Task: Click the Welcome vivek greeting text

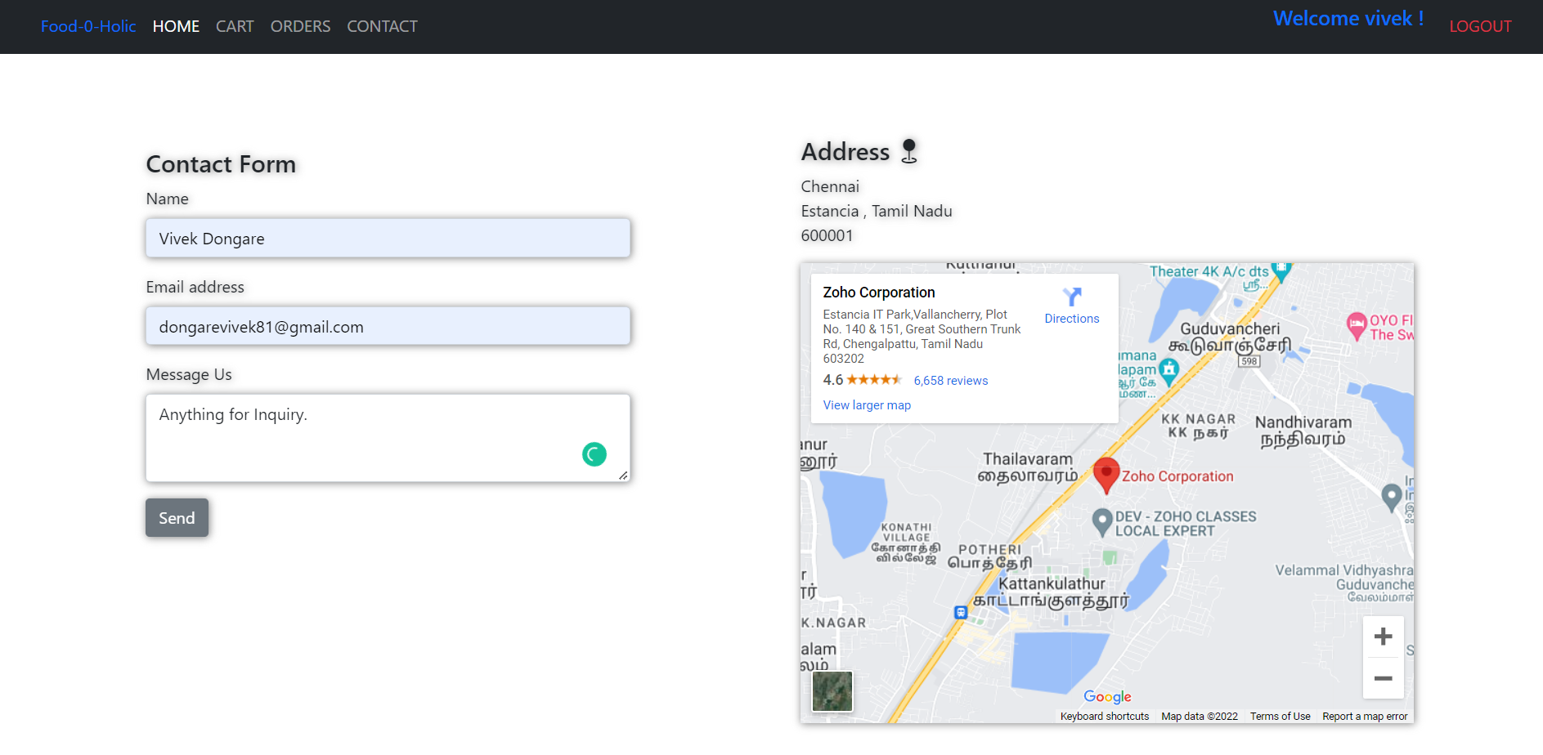Action: click(x=1348, y=18)
